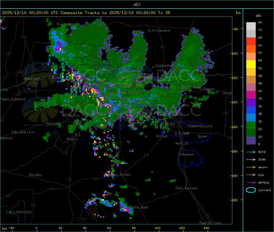The image size is (274, 232).
Task: Click the 'Composite Tracks to' header text
Action: (83, 13)
